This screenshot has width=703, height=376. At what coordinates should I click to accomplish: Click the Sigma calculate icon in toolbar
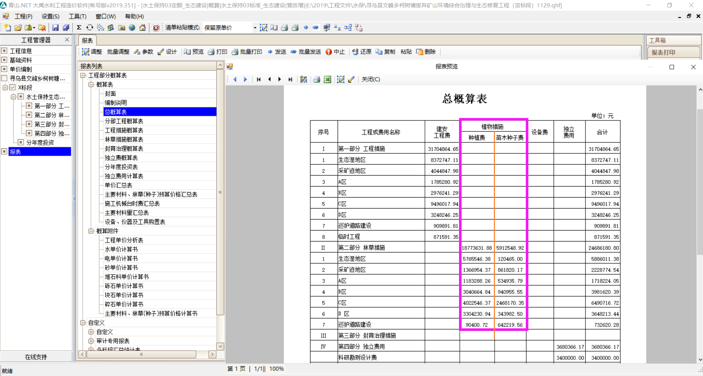79,28
